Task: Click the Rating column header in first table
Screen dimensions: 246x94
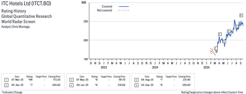Action: pos(30,77)
